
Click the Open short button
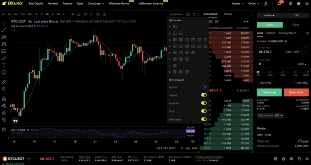point(296,92)
